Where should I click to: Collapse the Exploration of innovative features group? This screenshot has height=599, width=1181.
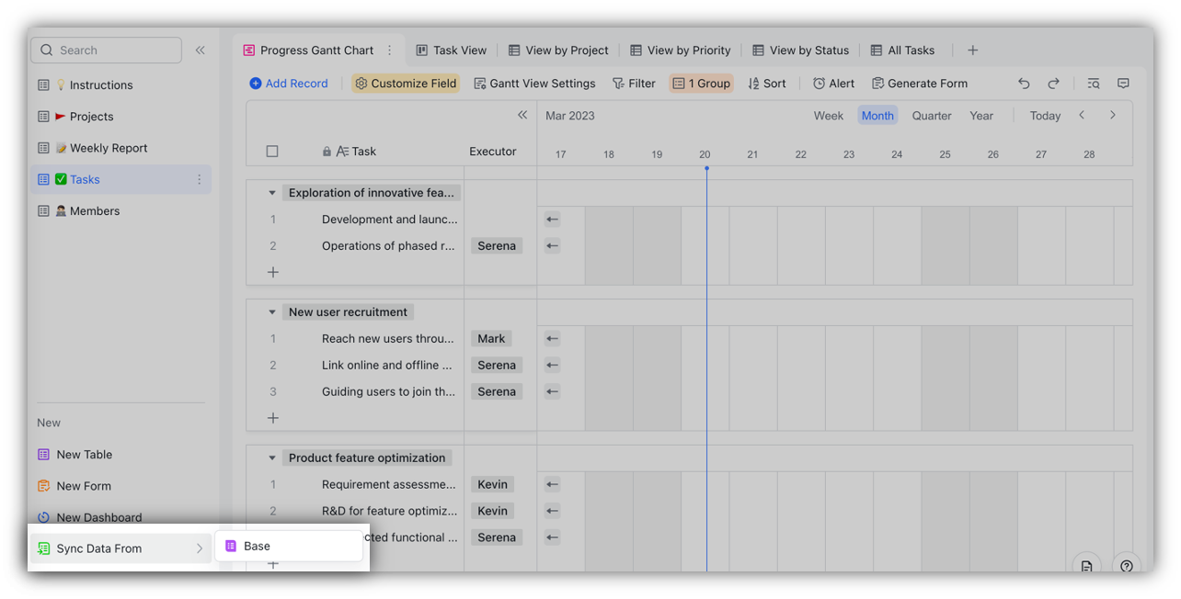pyautogui.click(x=271, y=192)
